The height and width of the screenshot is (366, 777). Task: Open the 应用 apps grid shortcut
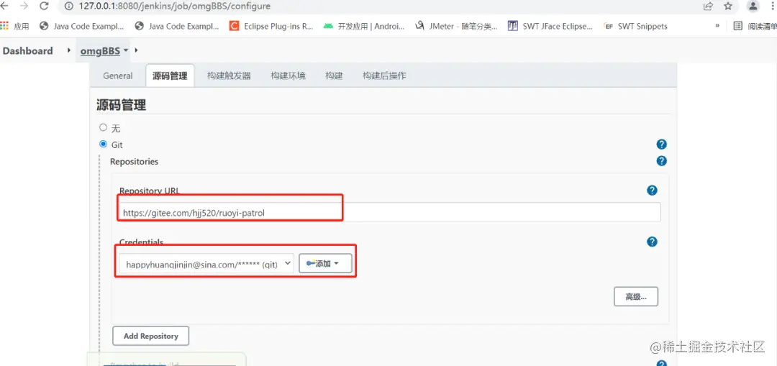[15, 27]
